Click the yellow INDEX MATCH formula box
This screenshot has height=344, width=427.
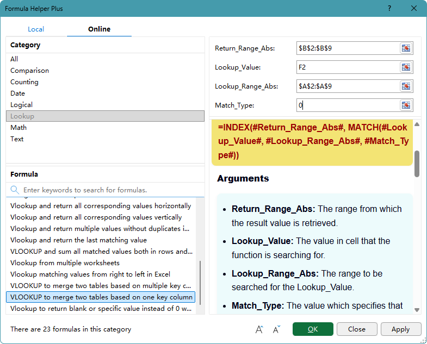point(312,142)
